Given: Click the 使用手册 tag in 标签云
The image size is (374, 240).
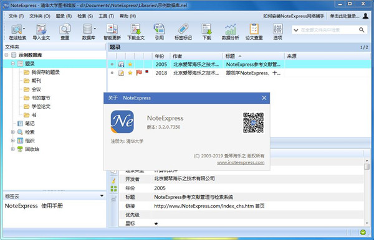Looking at the screenshot, I should [52, 206].
